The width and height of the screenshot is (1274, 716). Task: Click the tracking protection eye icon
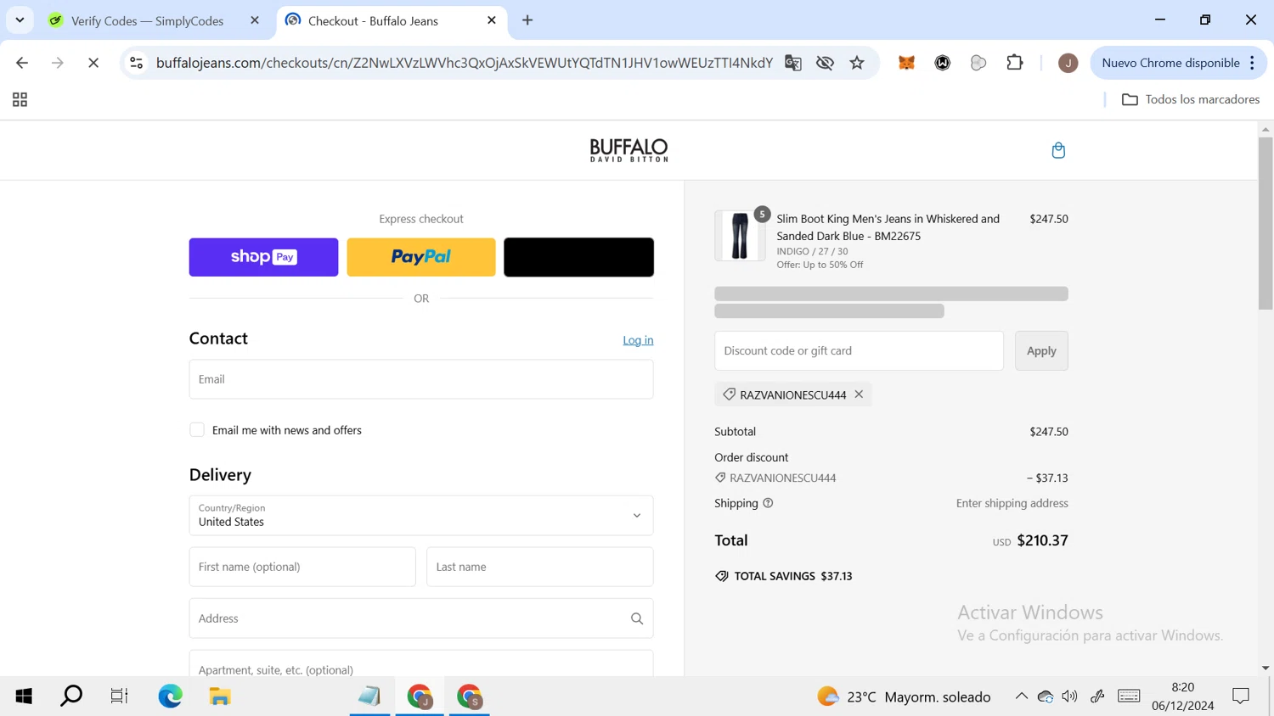click(x=825, y=63)
